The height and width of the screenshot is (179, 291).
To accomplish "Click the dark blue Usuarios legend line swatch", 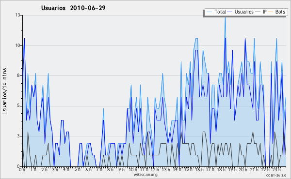I will pyautogui.click(x=230, y=12).
